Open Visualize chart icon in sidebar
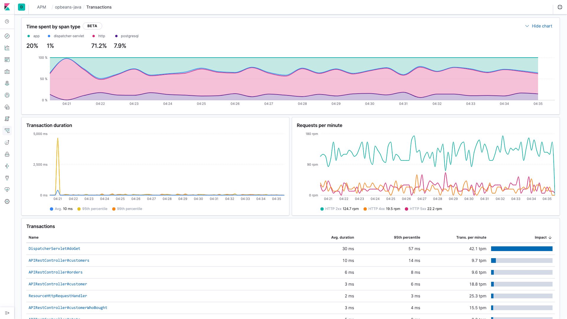Screen dimensions: 567x319 tap(7, 48)
